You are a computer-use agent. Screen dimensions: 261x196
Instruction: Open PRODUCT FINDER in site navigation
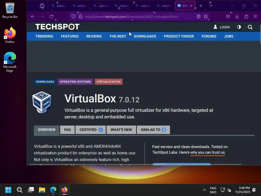tap(179, 36)
